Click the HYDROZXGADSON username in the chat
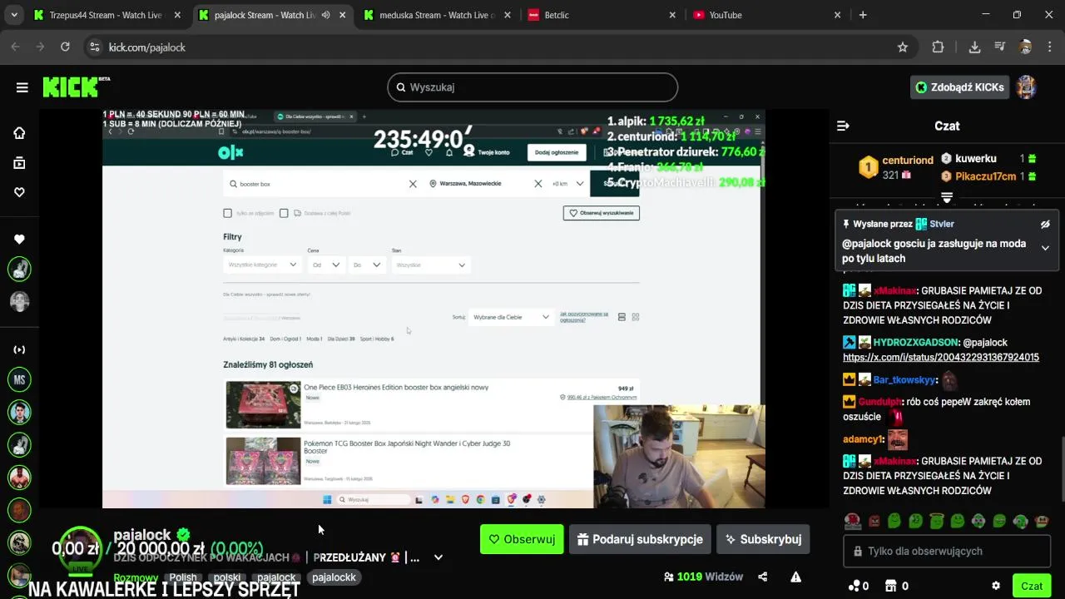This screenshot has width=1065, height=599. (915, 342)
